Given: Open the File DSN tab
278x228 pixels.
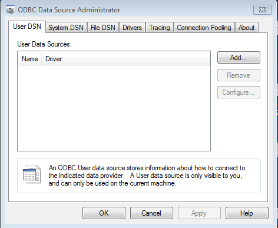Looking at the screenshot, I should [103, 28].
